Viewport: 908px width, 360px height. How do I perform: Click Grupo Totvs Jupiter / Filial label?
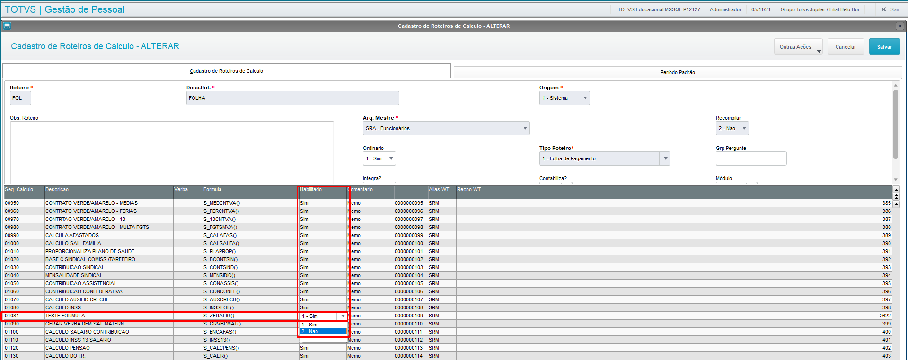point(820,9)
